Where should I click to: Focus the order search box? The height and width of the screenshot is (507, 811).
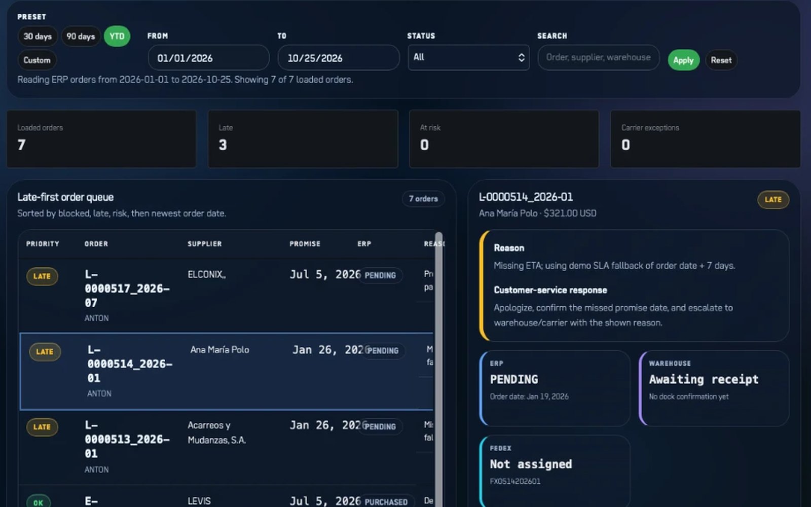pyautogui.click(x=599, y=57)
